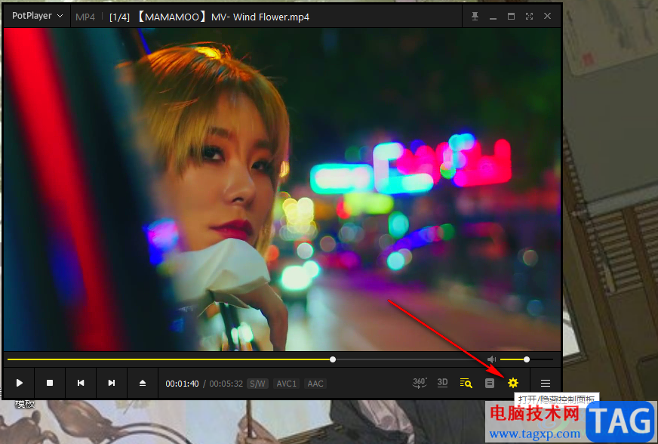Jump to previous file in playlist
Viewport: 658px width, 444px height.
coord(81,383)
